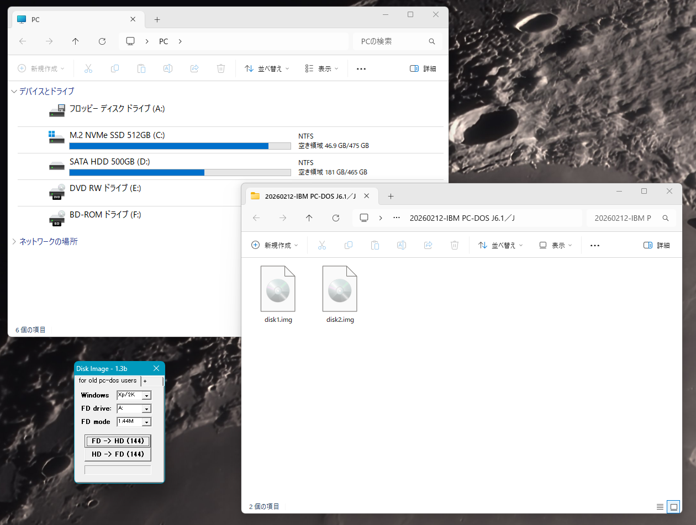Add new tab in IBM PC-DOS window
Viewport: 696px width, 525px height.
[x=391, y=196]
